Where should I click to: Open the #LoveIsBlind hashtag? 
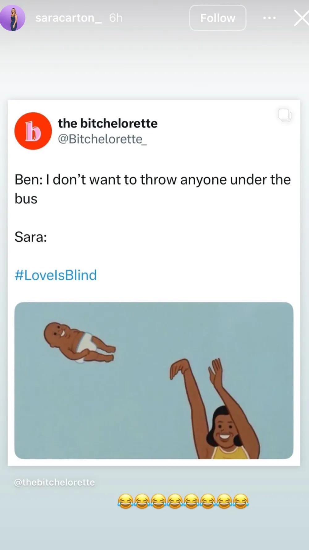pyautogui.click(x=56, y=275)
